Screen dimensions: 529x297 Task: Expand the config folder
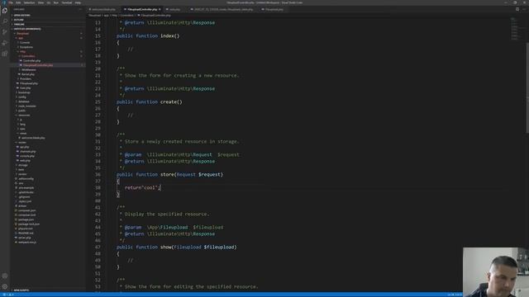[22, 97]
